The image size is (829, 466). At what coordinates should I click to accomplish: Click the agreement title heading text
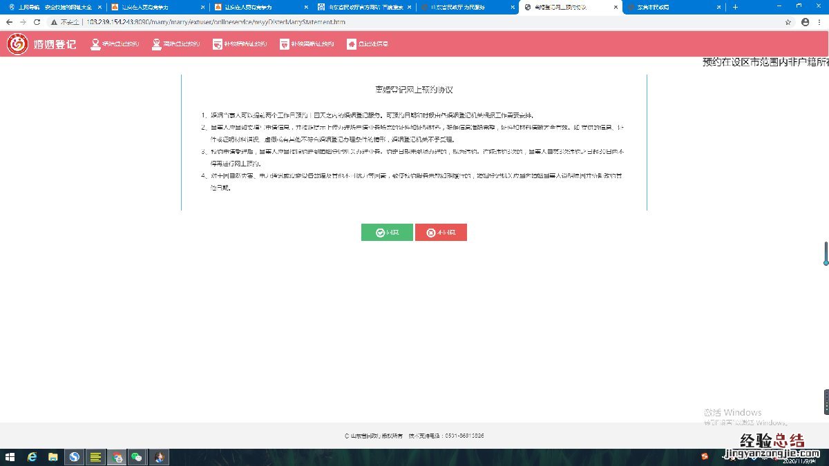tap(414, 90)
